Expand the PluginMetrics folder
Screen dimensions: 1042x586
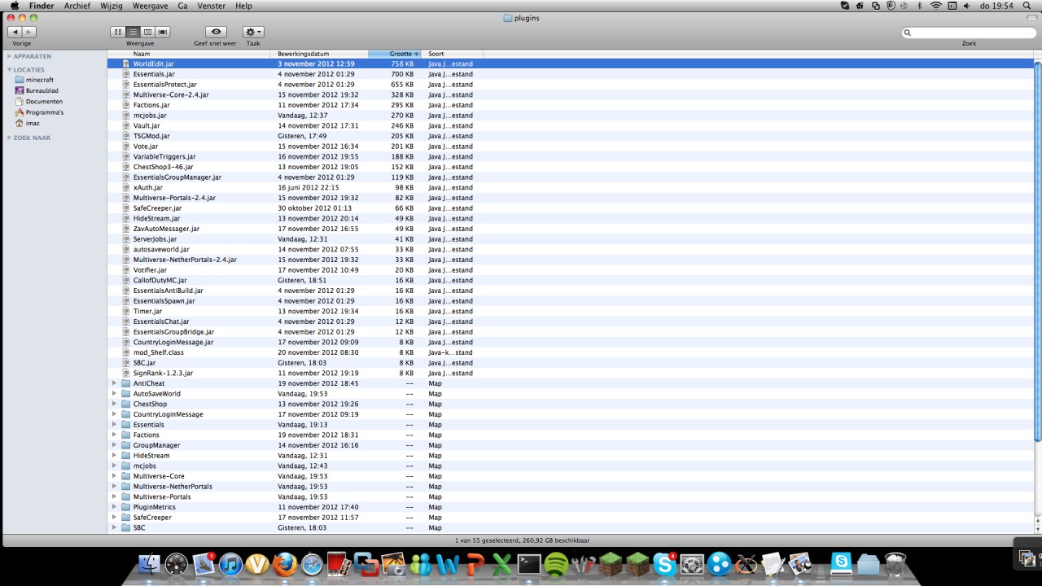click(x=114, y=507)
